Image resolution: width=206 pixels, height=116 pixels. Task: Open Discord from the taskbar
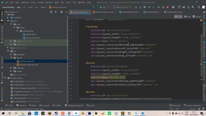(116, 113)
